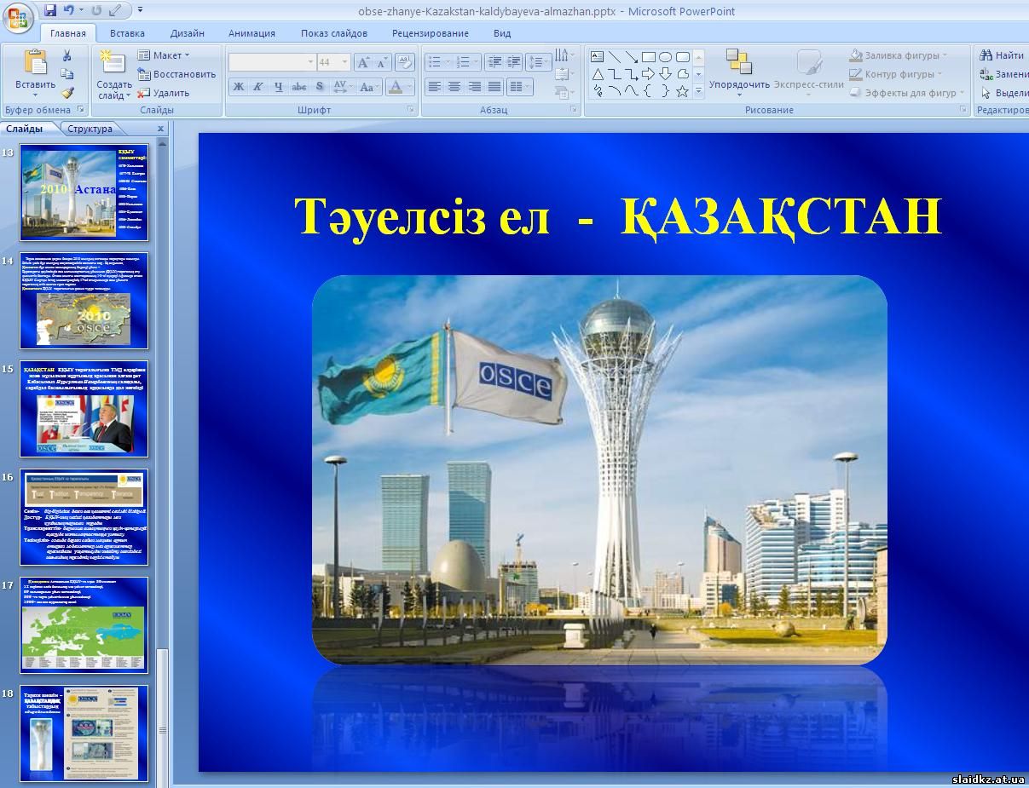Viewport: 1029px width, 788px height.
Task: Open the Анимация ribbon tab
Action: (251, 33)
